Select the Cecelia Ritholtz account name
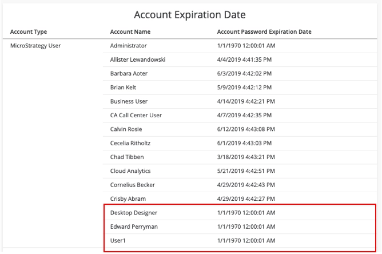This screenshot has height=254, width=382. pyautogui.click(x=130, y=143)
